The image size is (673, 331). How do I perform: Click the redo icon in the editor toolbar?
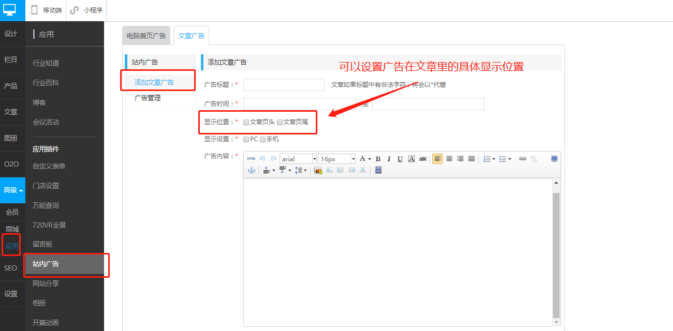(x=273, y=159)
